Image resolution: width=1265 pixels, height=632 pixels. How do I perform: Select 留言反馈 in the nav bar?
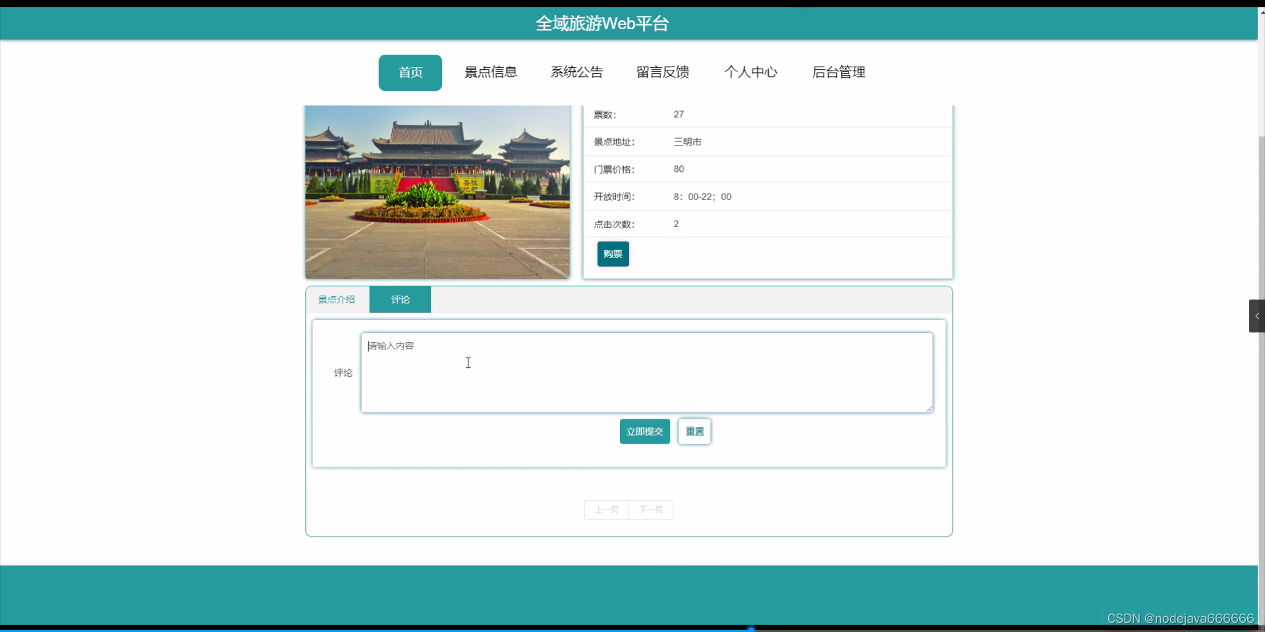click(663, 72)
